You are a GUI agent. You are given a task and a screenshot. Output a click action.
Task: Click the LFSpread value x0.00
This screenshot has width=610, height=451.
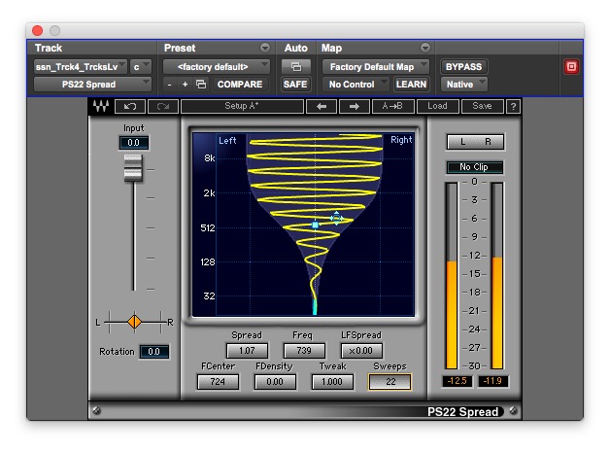point(361,351)
